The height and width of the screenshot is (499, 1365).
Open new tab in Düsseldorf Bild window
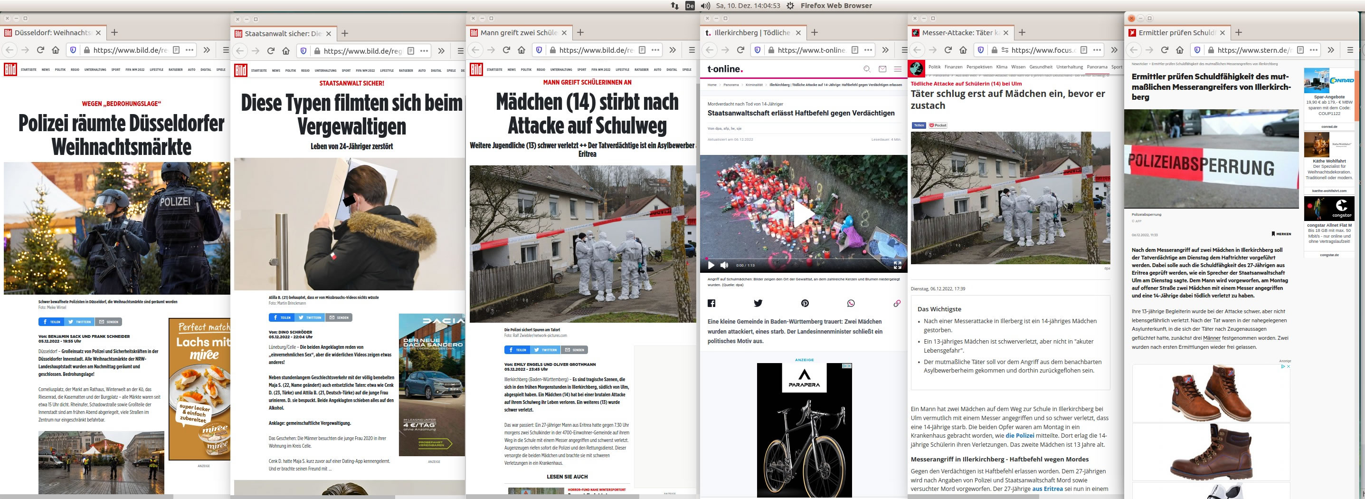tap(114, 32)
